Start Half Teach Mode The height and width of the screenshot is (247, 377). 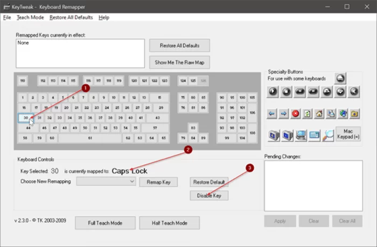click(x=169, y=223)
